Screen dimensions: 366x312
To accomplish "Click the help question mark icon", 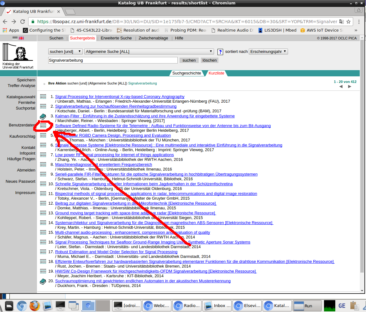I will 220,52.
